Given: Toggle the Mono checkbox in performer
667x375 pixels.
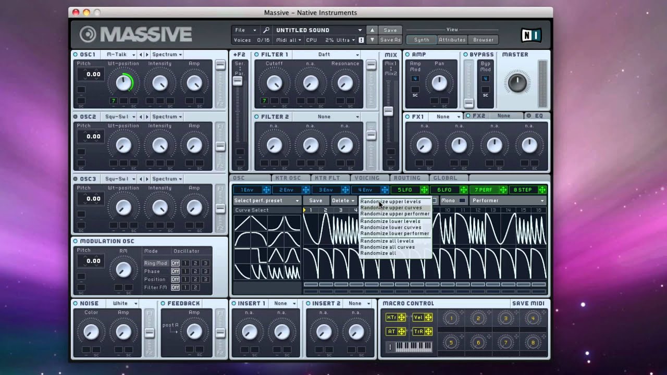Looking at the screenshot, I should 462,201.
